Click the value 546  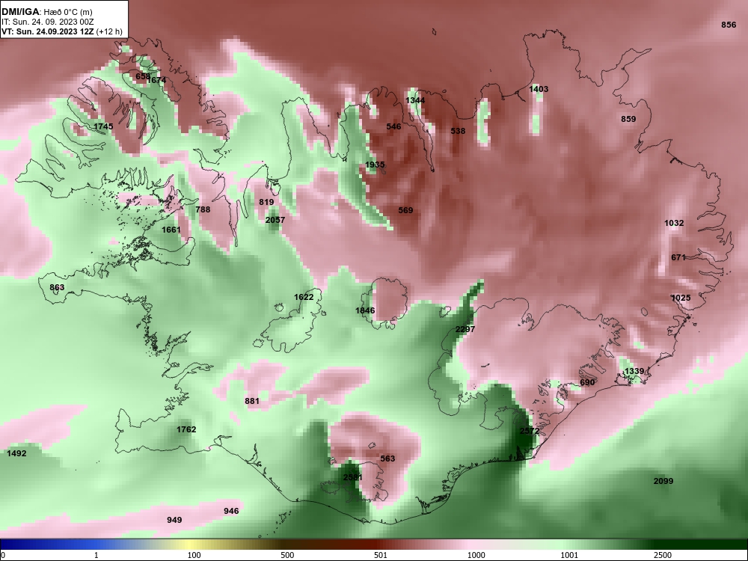pyautogui.click(x=393, y=126)
